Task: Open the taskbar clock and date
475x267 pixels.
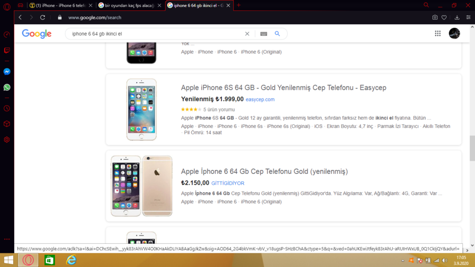Action: point(461,260)
